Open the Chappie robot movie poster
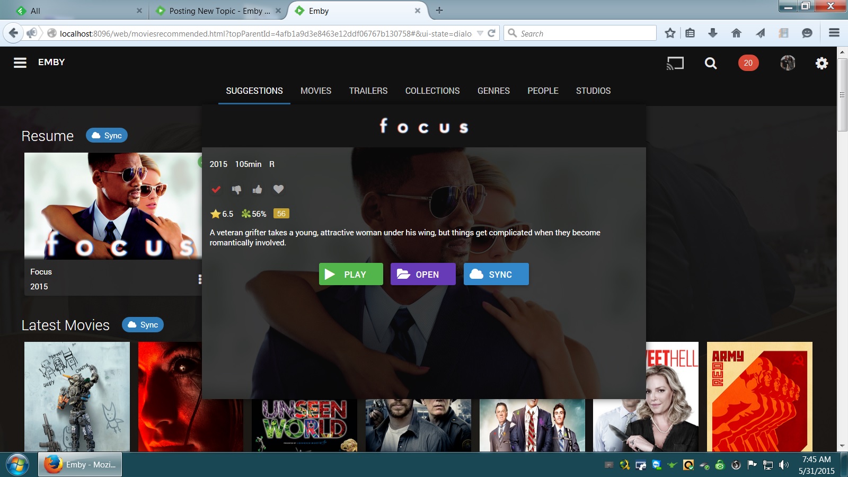 tap(77, 397)
